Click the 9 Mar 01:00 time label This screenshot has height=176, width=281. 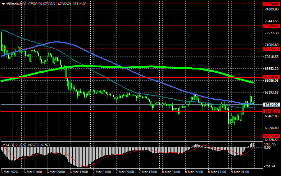click(240, 172)
